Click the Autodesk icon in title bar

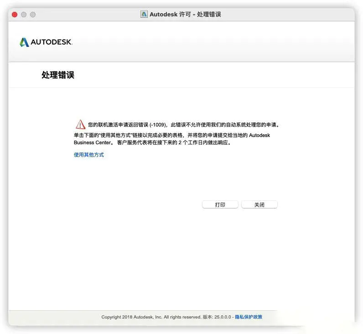click(x=144, y=14)
